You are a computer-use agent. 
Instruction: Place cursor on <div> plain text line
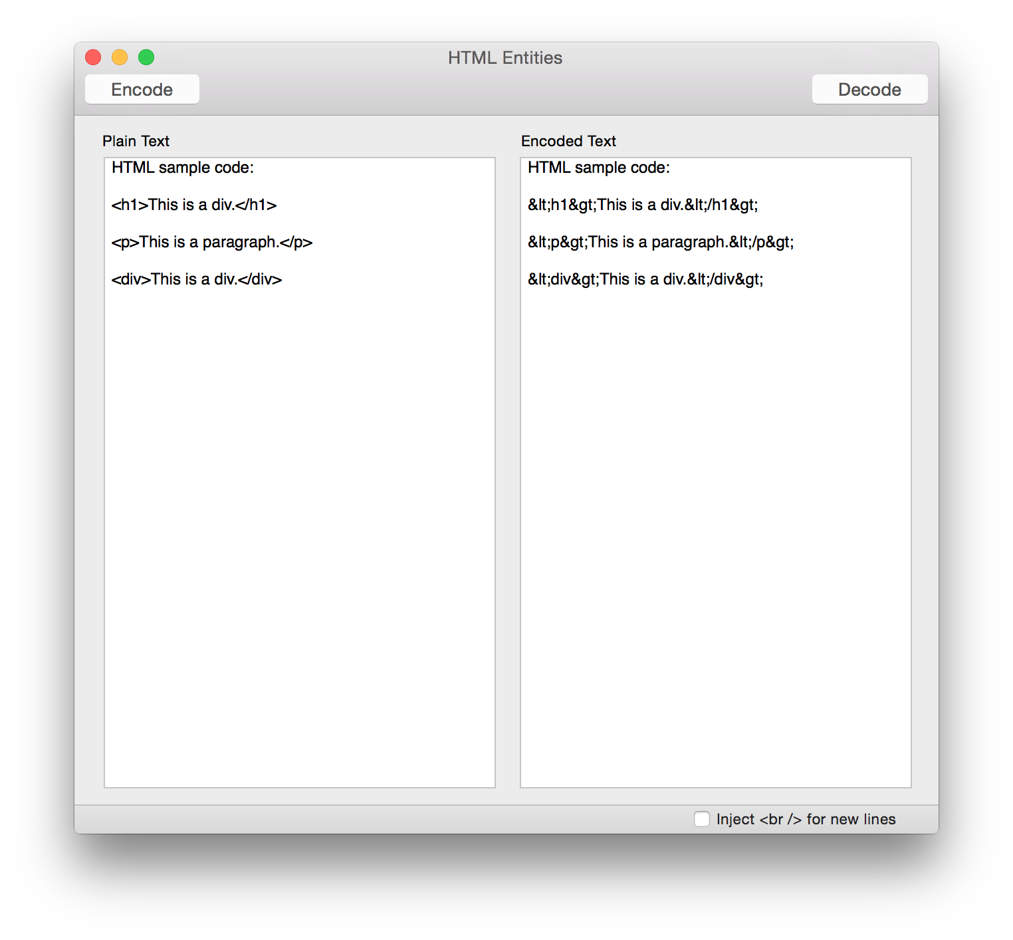(x=197, y=279)
